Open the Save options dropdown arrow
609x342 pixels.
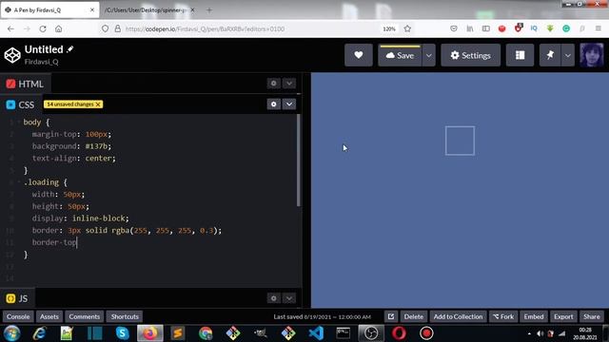(x=429, y=55)
